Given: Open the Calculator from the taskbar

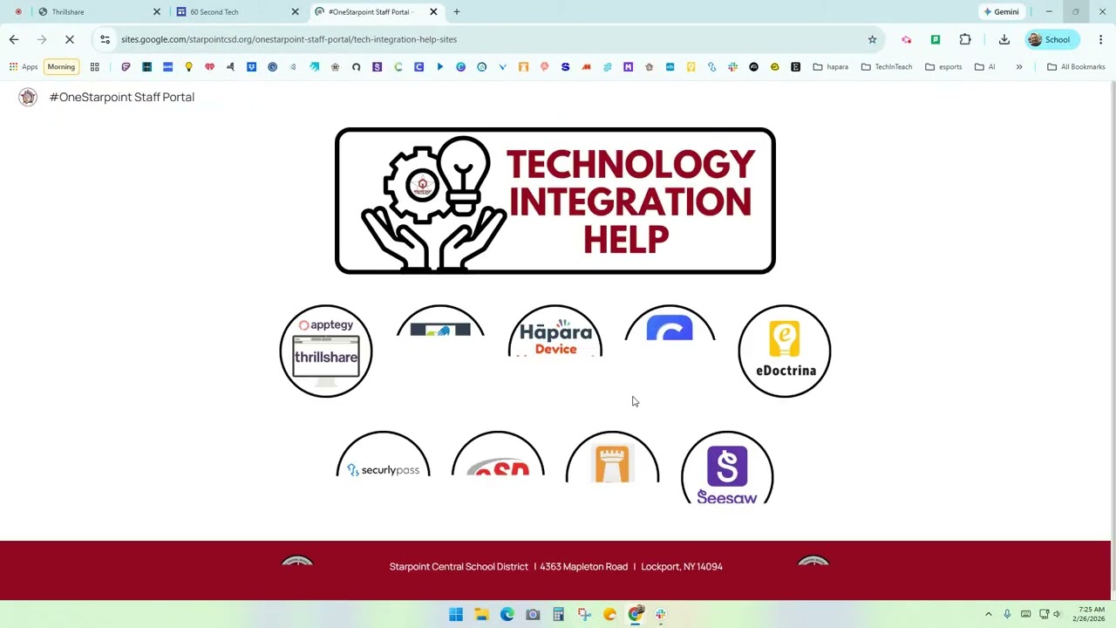Looking at the screenshot, I should 559,614.
